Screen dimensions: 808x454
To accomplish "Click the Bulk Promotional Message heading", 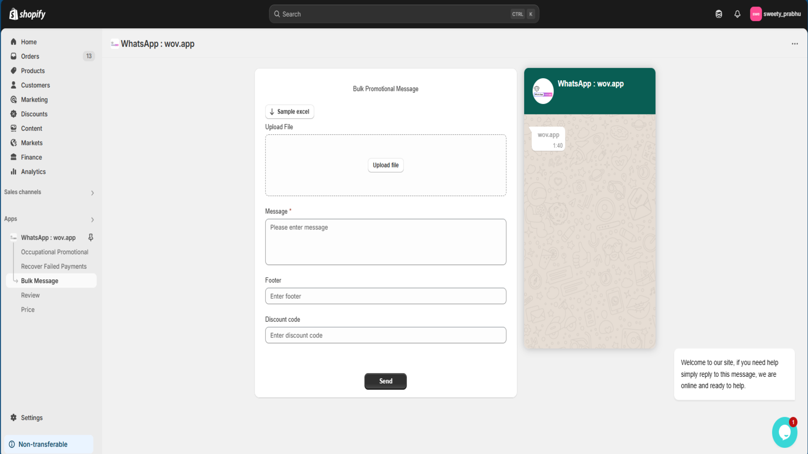I will [386, 89].
